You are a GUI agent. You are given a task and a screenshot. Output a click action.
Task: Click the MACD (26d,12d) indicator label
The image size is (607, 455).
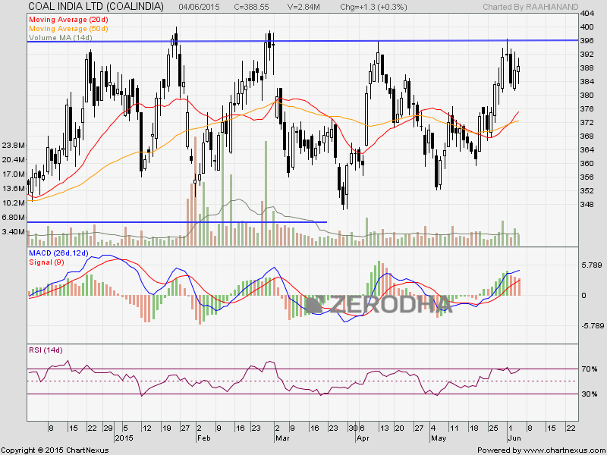tap(59, 253)
